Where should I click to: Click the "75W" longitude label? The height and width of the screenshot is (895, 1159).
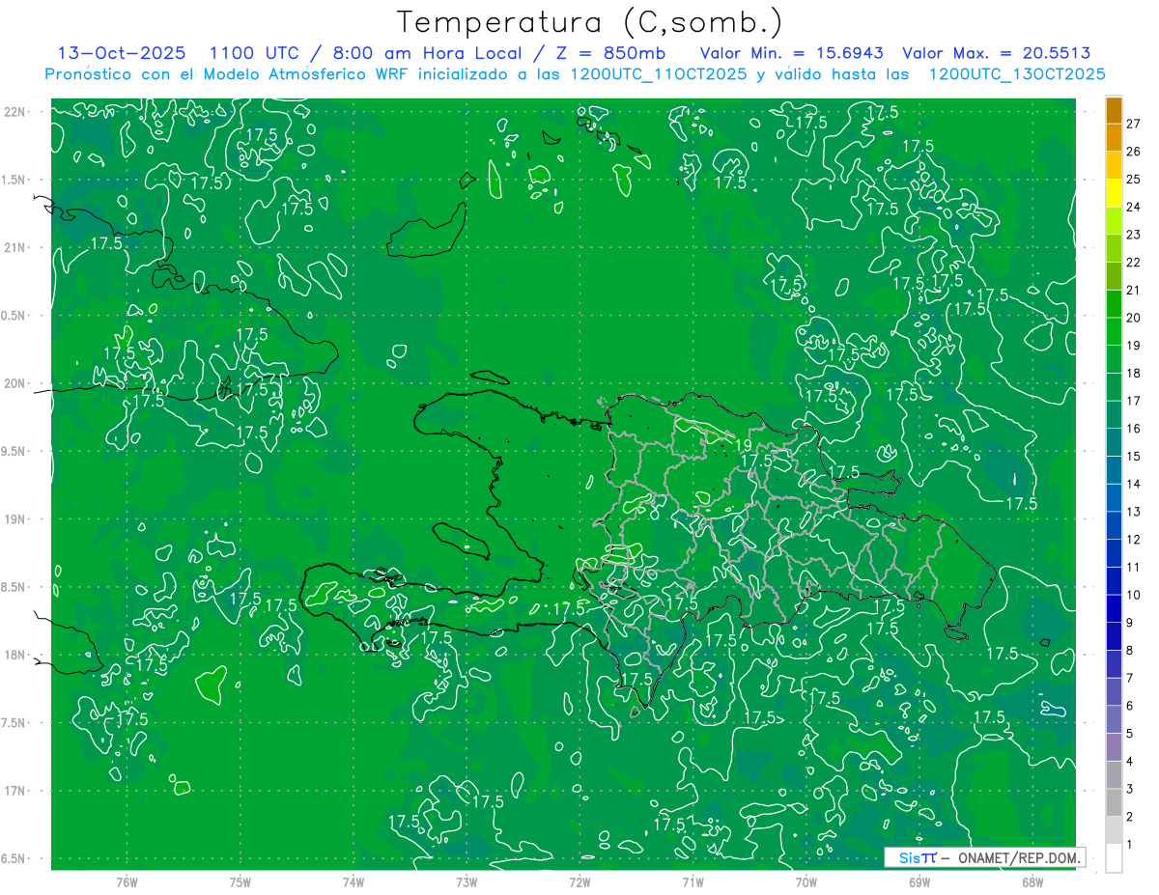click(240, 882)
